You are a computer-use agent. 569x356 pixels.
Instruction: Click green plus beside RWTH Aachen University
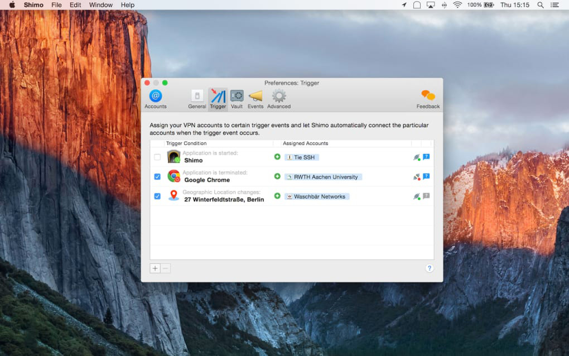click(x=277, y=176)
